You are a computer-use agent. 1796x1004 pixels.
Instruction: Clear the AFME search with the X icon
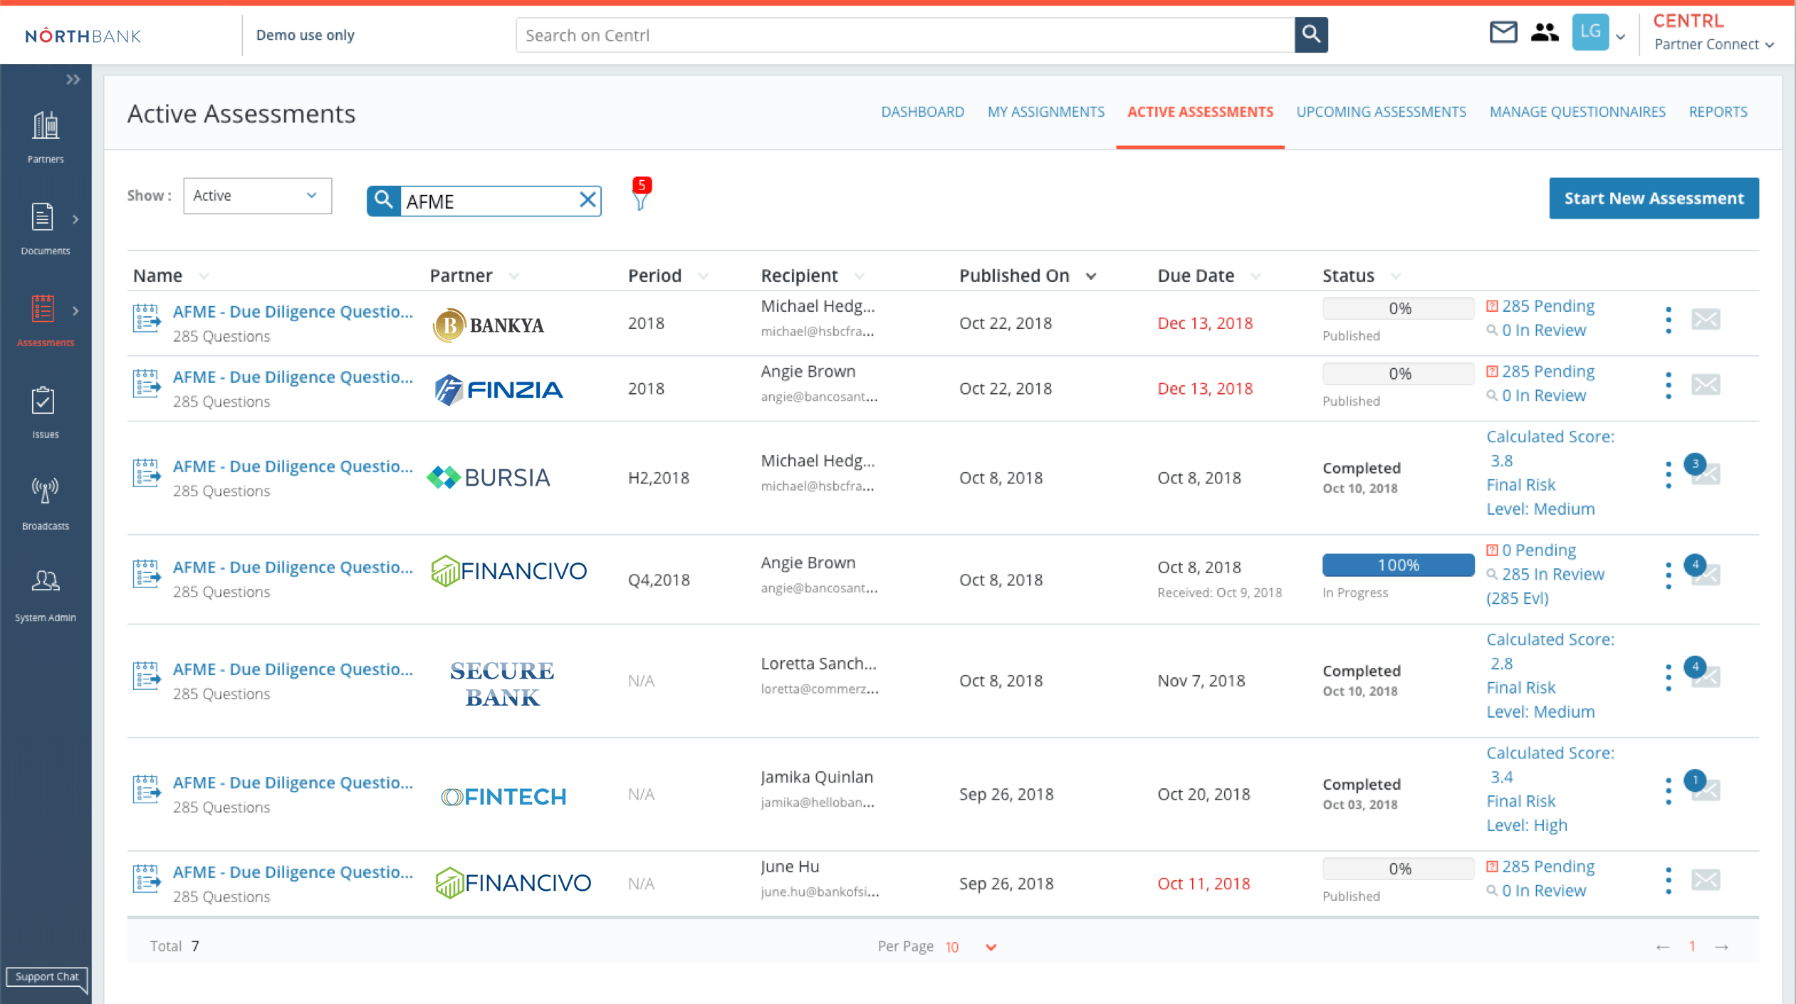click(588, 200)
